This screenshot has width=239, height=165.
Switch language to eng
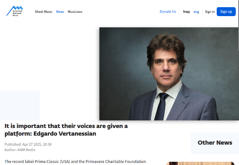196,12
